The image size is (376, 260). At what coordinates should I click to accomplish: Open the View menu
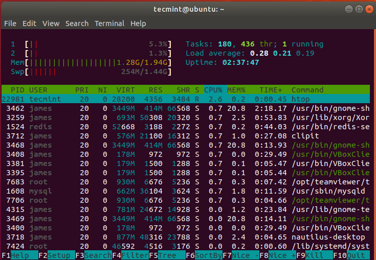[51, 23]
